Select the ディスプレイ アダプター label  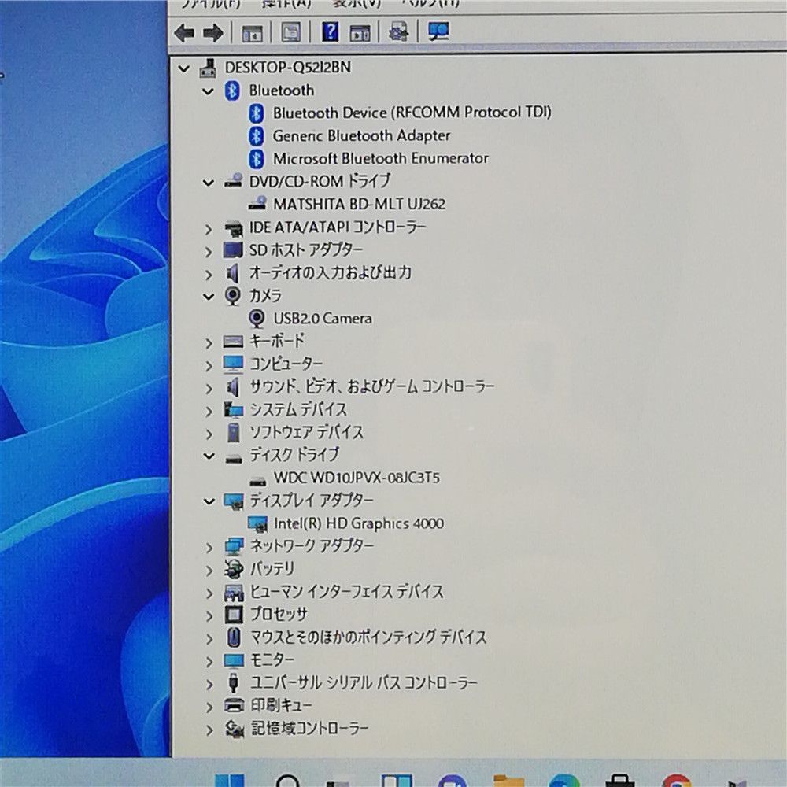[312, 501]
